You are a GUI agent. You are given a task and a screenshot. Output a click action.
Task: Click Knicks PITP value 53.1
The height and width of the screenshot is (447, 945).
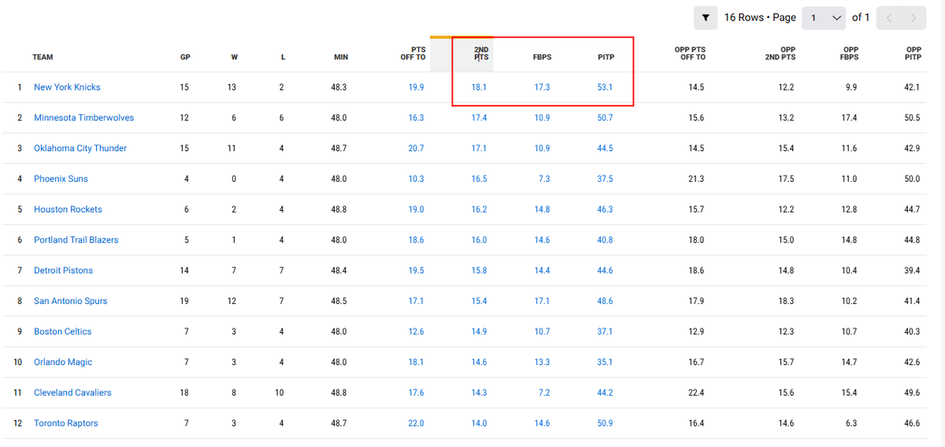click(605, 87)
